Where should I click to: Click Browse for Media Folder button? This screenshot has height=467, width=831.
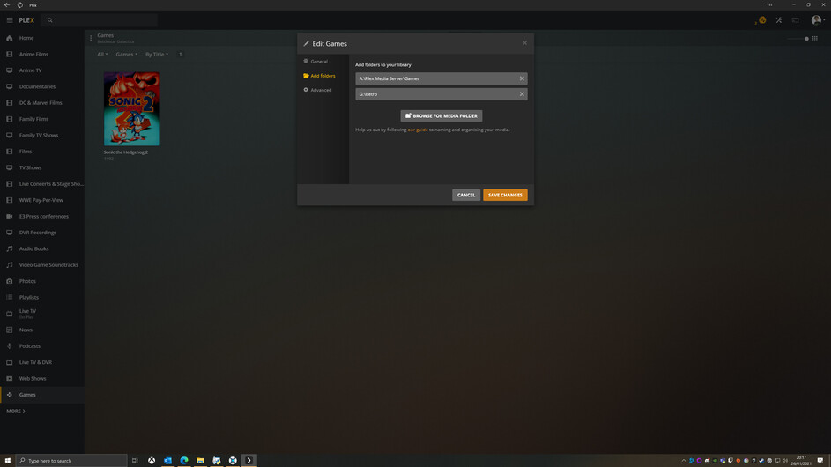441,116
